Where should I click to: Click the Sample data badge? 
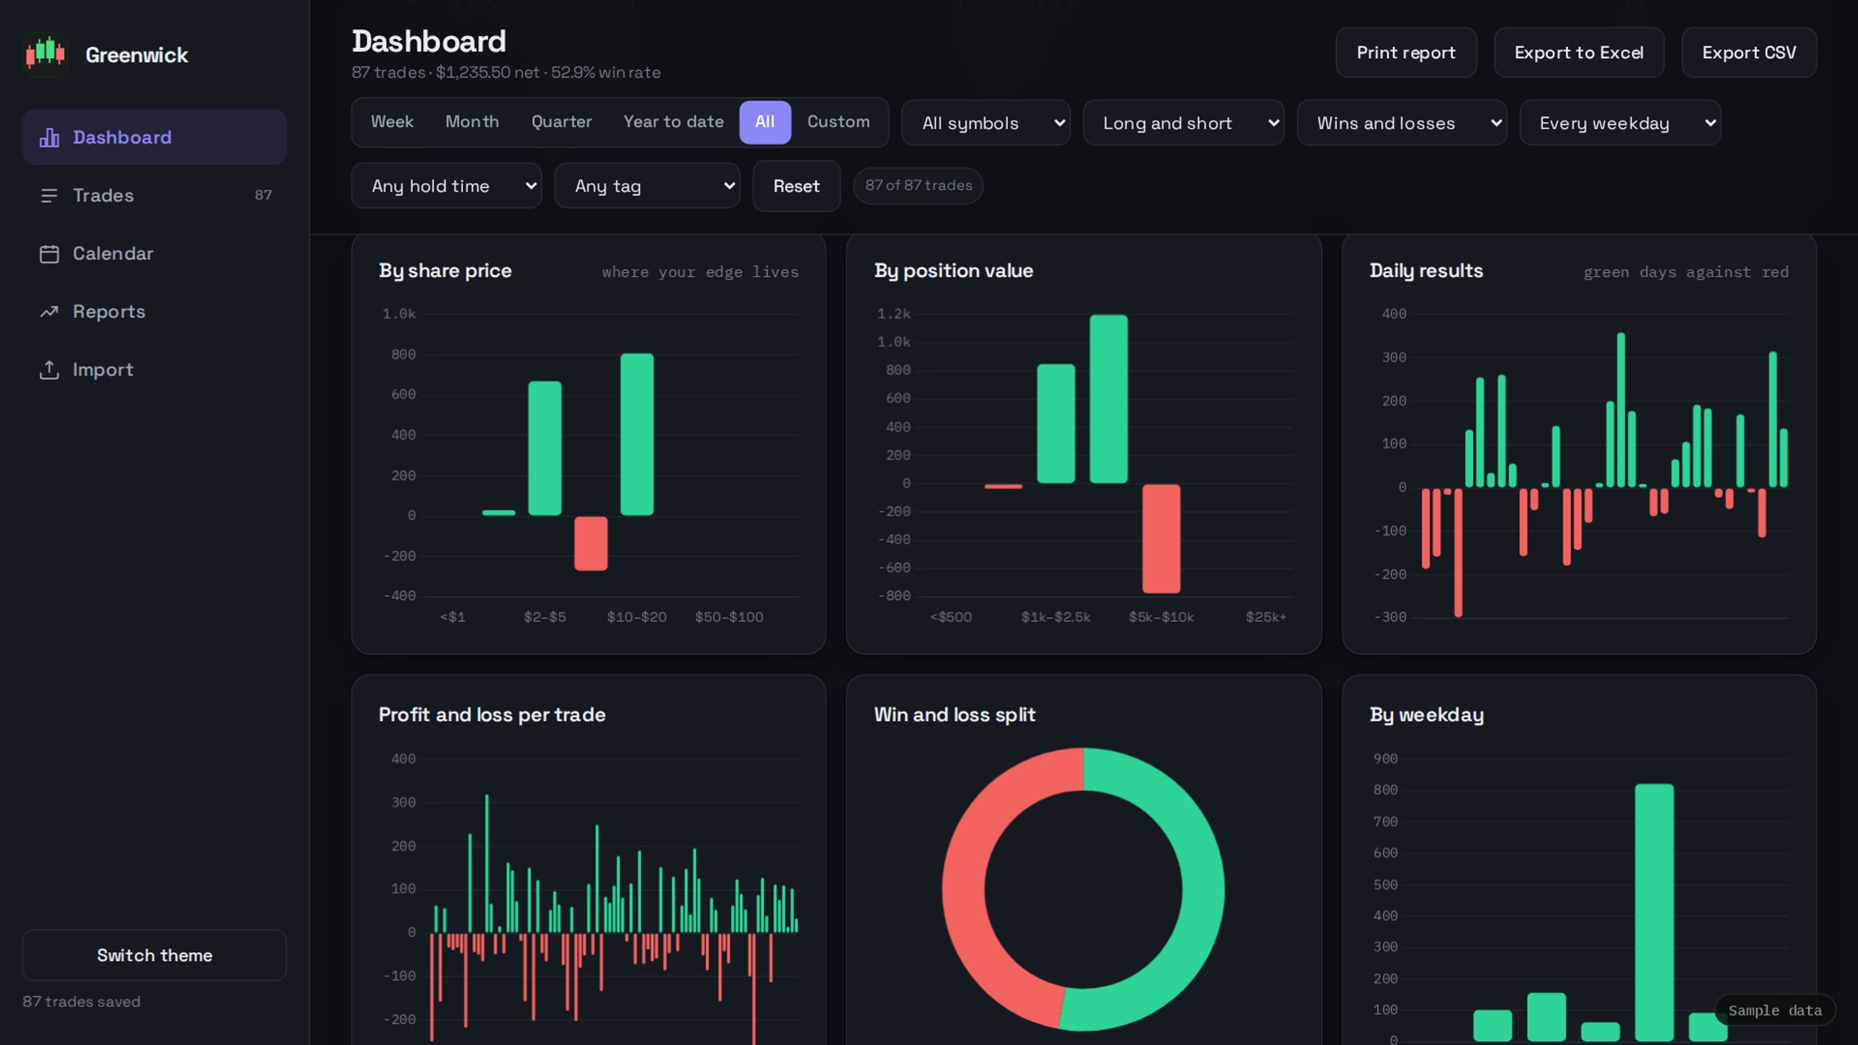(1775, 1010)
